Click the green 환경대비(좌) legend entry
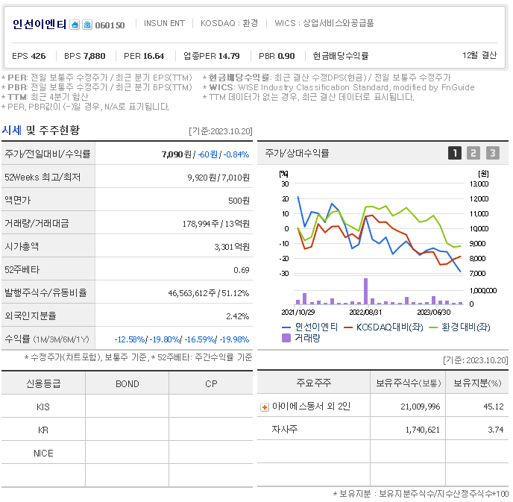 (459, 327)
